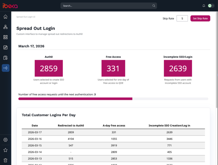Viewport: 218px width, 165px height.
Task: Click the 547 Auth0 redirect value
Action: click(x=71, y=145)
